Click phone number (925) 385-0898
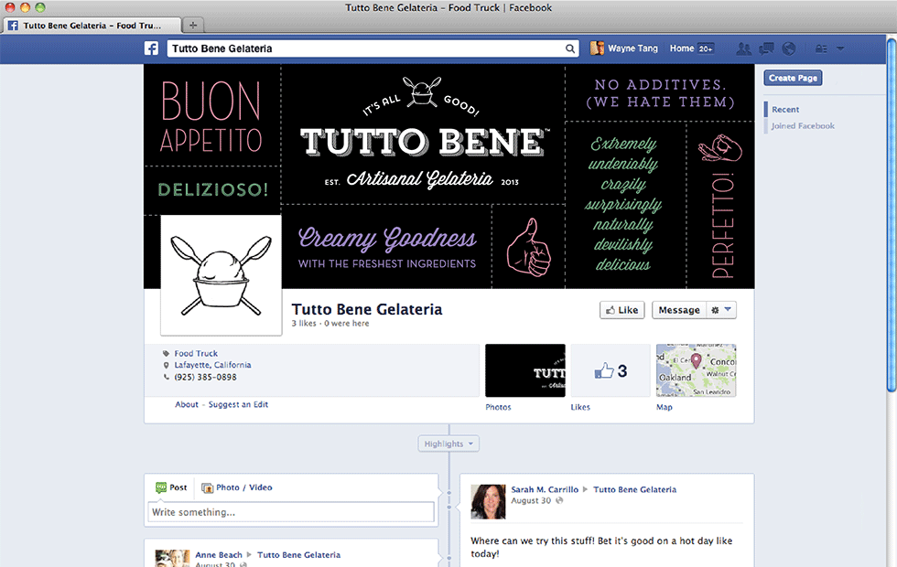 pyautogui.click(x=205, y=377)
